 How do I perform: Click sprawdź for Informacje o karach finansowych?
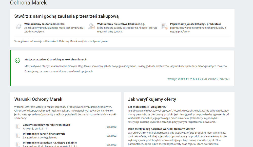(x=111, y=136)
